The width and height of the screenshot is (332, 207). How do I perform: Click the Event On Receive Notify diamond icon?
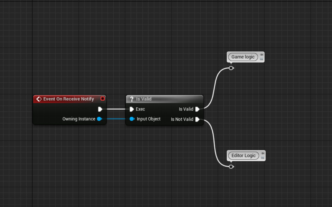click(39, 99)
